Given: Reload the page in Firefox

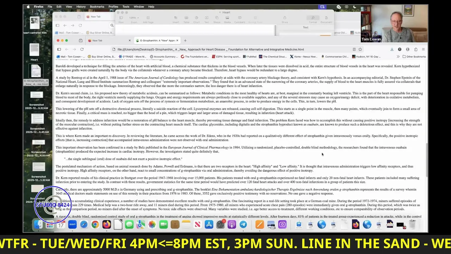Looking at the screenshot, I should click(x=82, y=49).
